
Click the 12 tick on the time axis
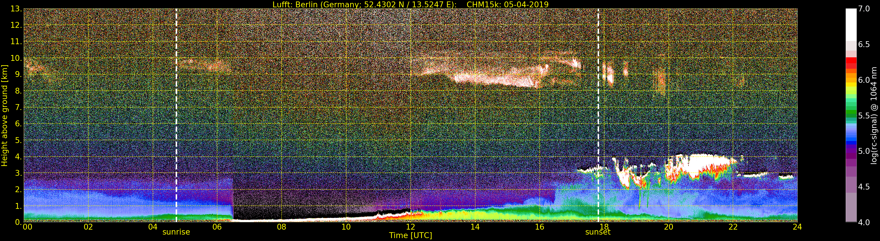[410, 227]
